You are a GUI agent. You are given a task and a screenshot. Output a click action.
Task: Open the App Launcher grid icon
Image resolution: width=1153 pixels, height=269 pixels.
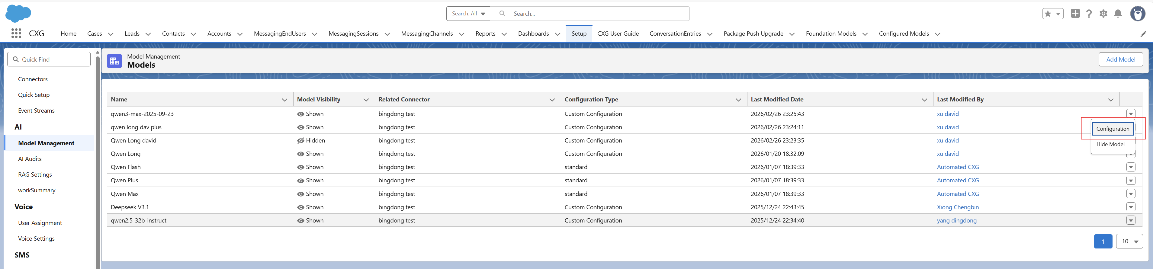click(16, 34)
